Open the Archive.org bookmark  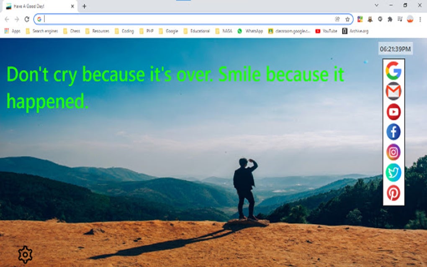[x=352, y=31]
